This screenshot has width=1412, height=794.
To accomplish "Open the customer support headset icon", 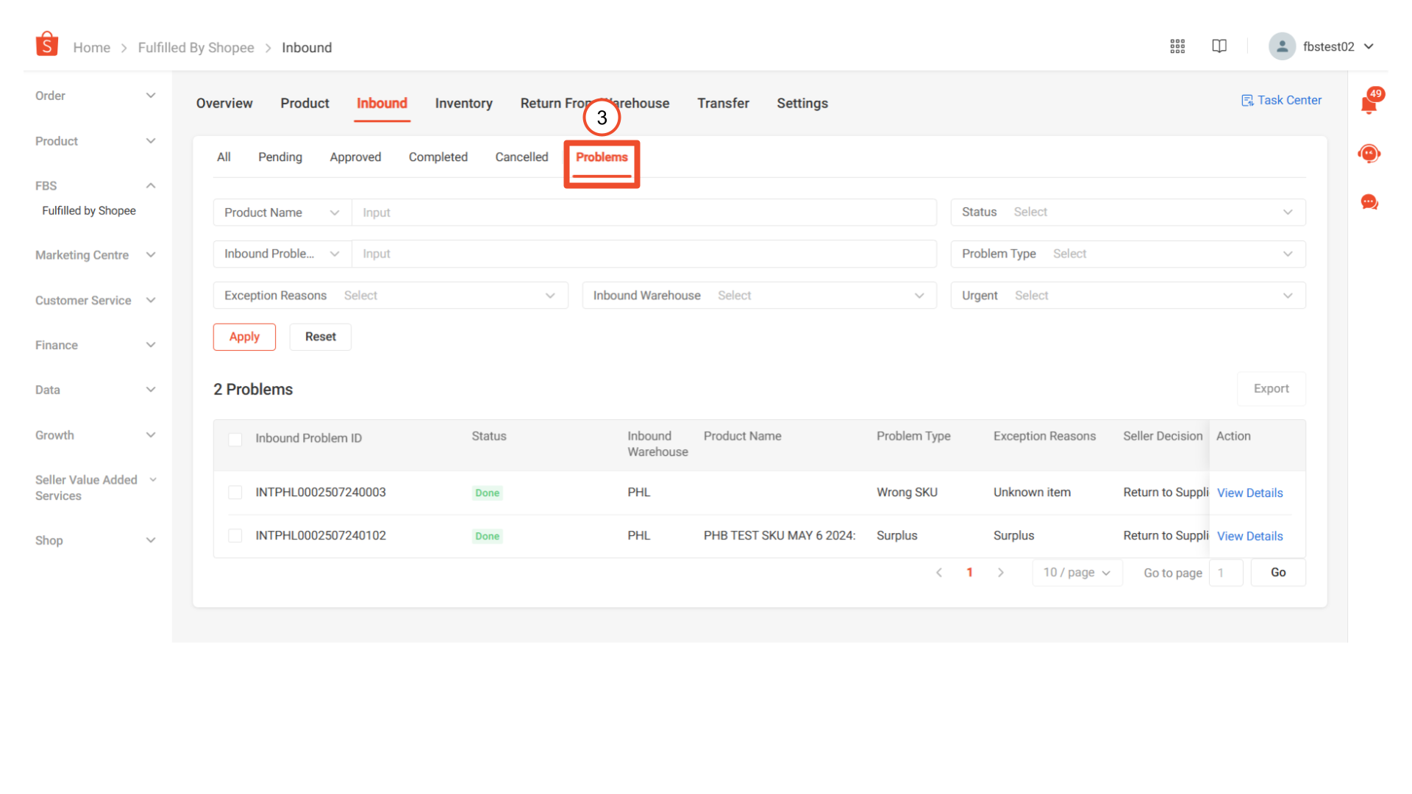I will pos(1369,153).
